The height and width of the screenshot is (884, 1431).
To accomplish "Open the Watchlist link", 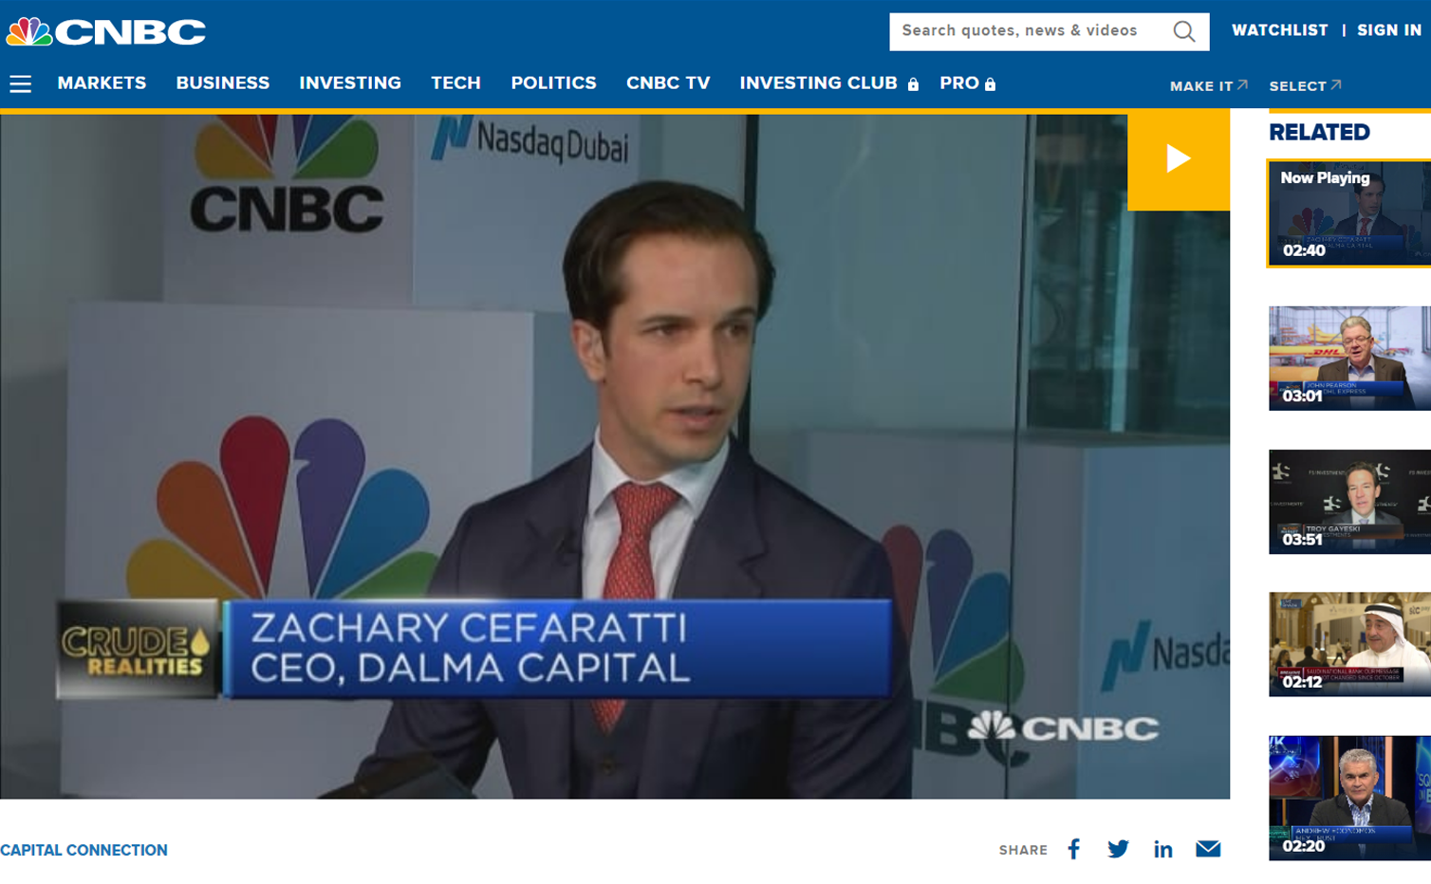I will [1279, 30].
